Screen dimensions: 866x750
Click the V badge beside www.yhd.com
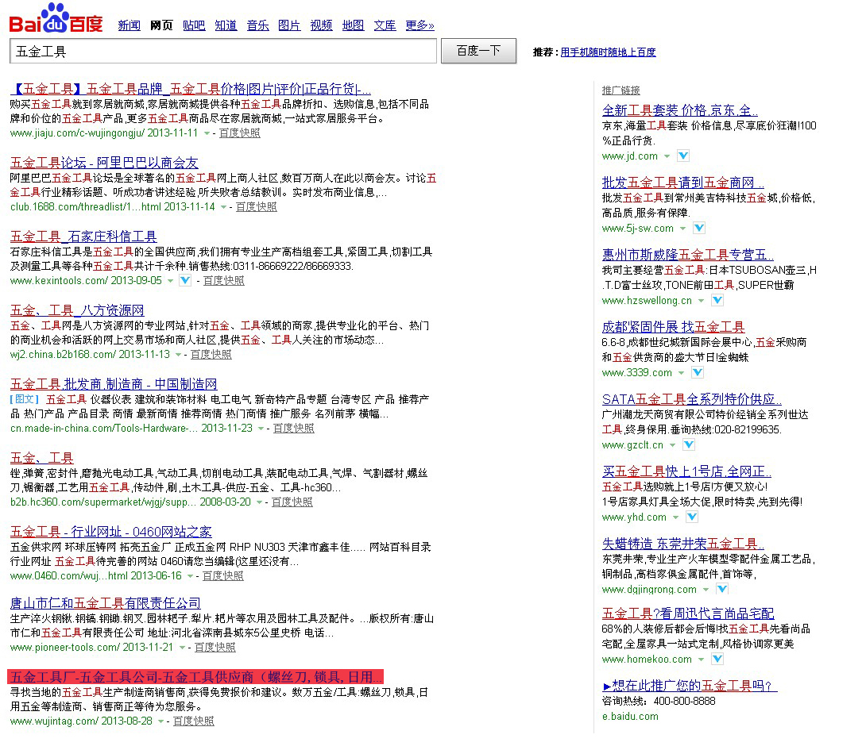tap(691, 517)
